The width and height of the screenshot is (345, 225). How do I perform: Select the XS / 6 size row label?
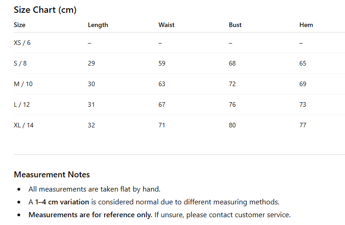(x=22, y=43)
